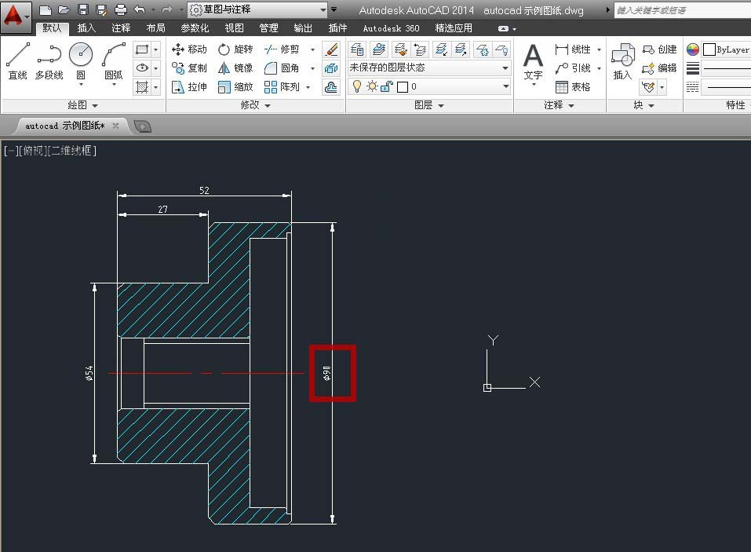Screen dimensions: 751x552
Task: Click the ByLayer object color swatch
Action: (709, 49)
